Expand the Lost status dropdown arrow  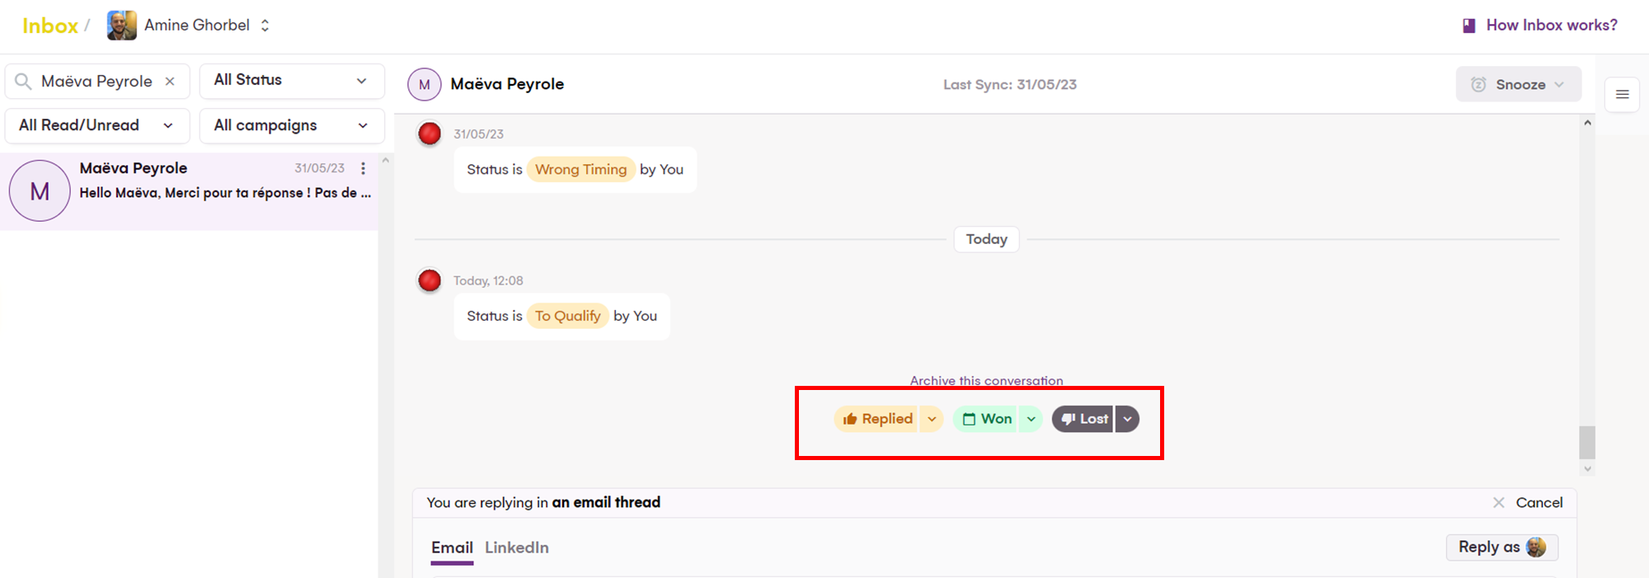tap(1127, 419)
